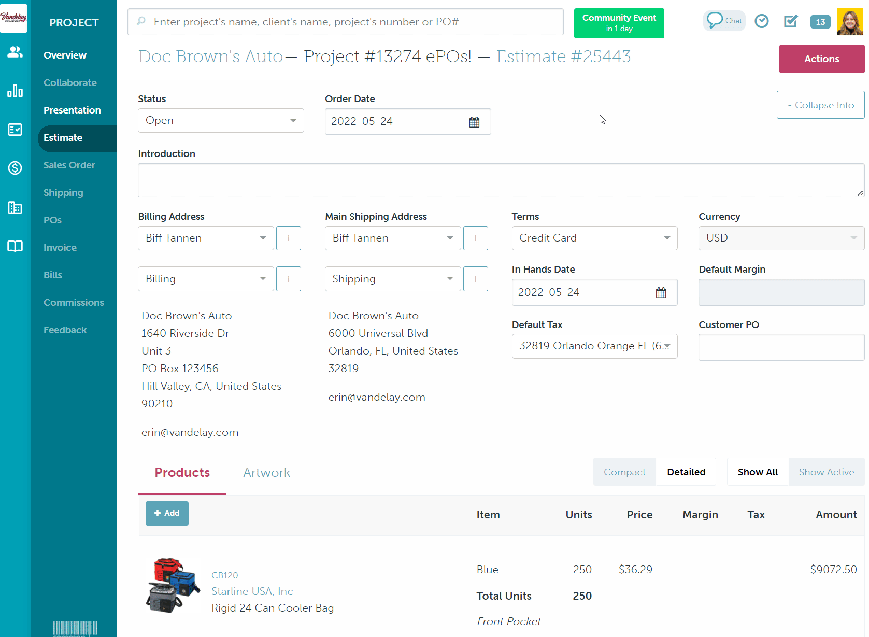This screenshot has height=637, width=869.
Task: Open the Order Date calendar picker
Action: 474,122
